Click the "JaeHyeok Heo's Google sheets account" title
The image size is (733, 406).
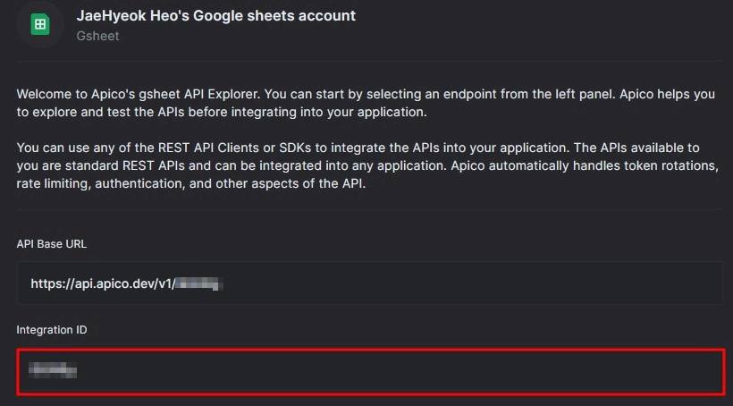pos(216,16)
